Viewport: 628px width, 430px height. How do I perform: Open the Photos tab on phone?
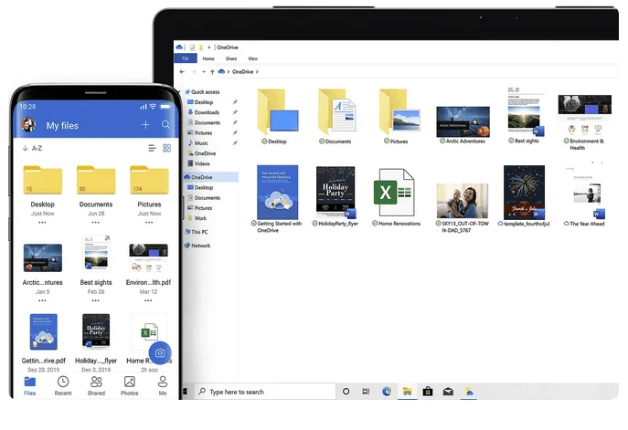coord(130,385)
